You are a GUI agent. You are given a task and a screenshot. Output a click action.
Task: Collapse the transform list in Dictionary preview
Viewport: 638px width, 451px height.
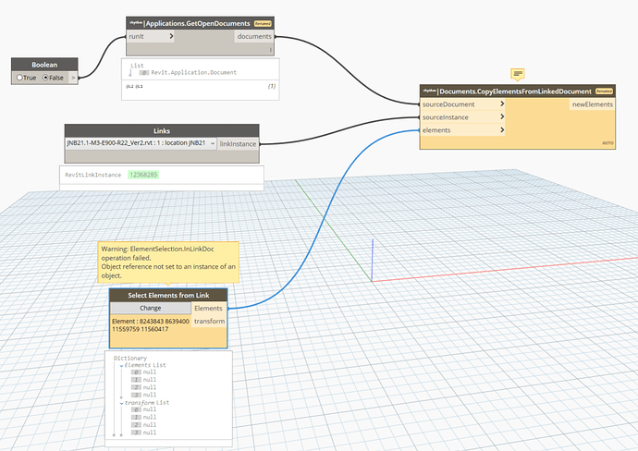(121, 403)
